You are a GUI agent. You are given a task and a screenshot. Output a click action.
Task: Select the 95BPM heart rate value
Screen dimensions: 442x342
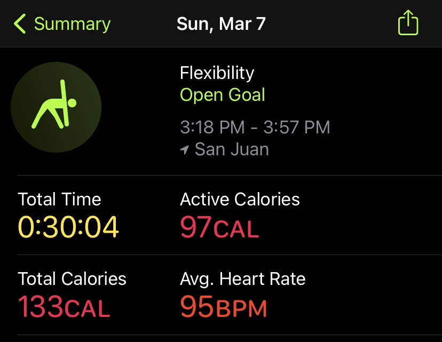(x=223, y=307)
